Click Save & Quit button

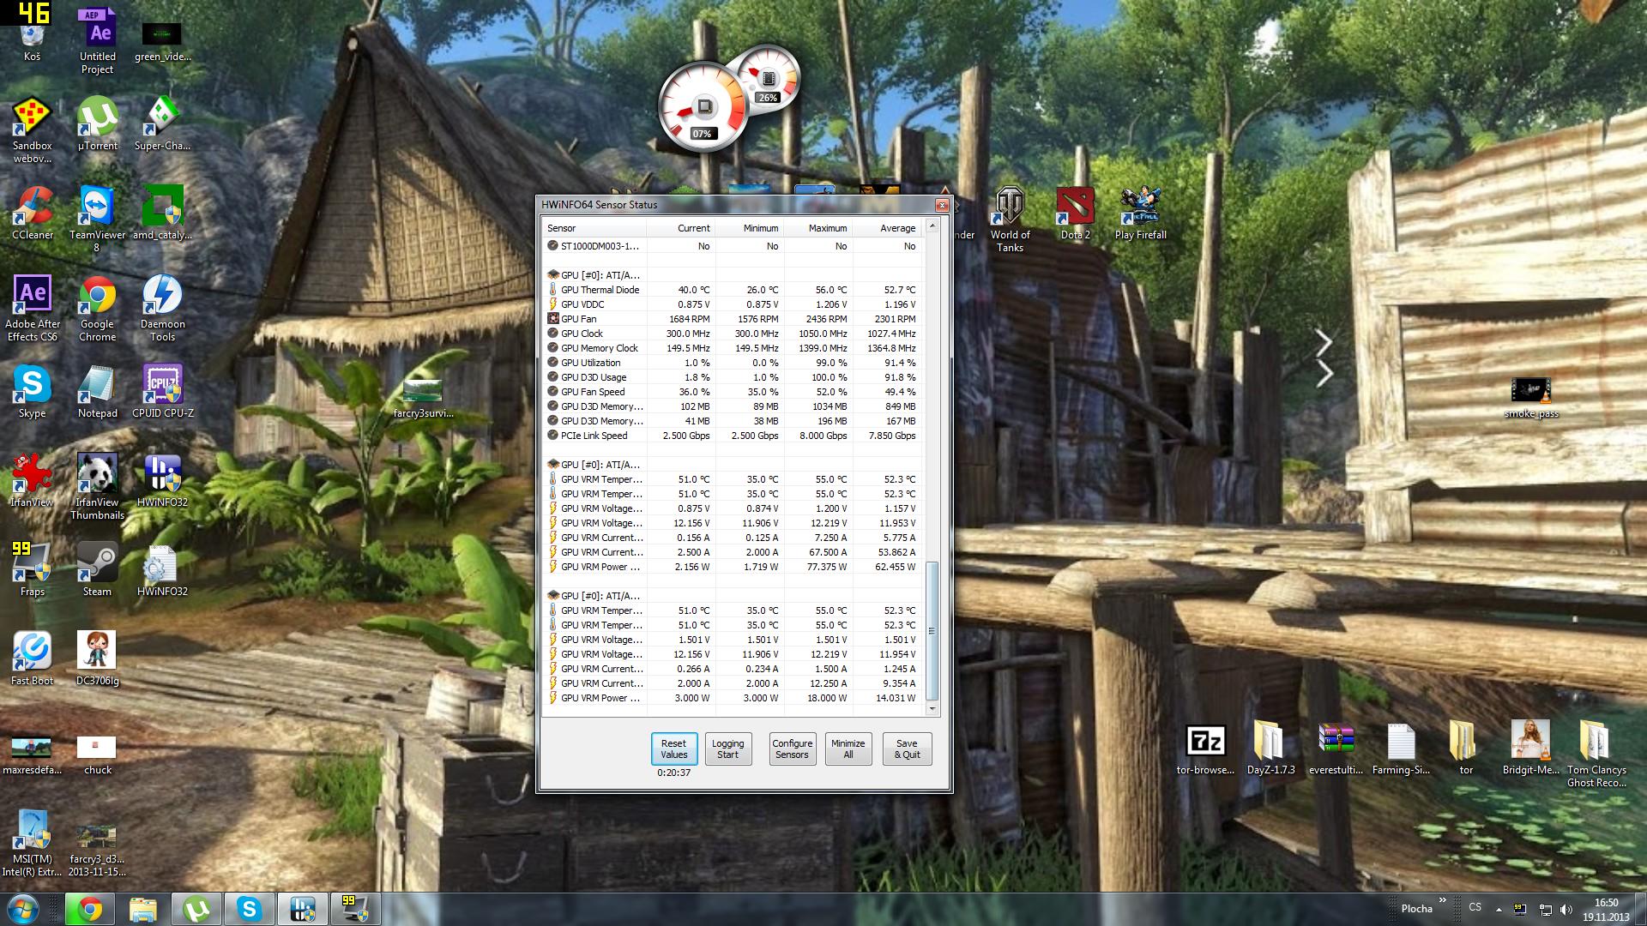click(x=907, y=749)
